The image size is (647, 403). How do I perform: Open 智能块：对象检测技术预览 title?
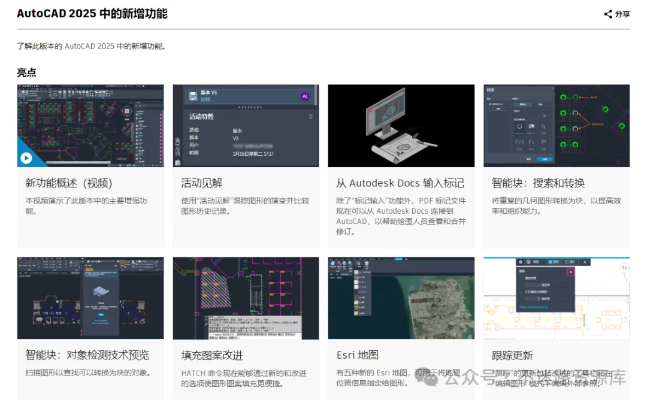[x=87, y=355]
